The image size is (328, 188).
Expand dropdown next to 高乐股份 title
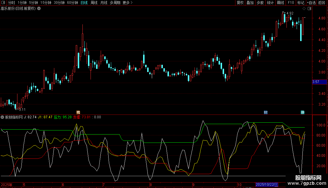[x=39, y=8]
